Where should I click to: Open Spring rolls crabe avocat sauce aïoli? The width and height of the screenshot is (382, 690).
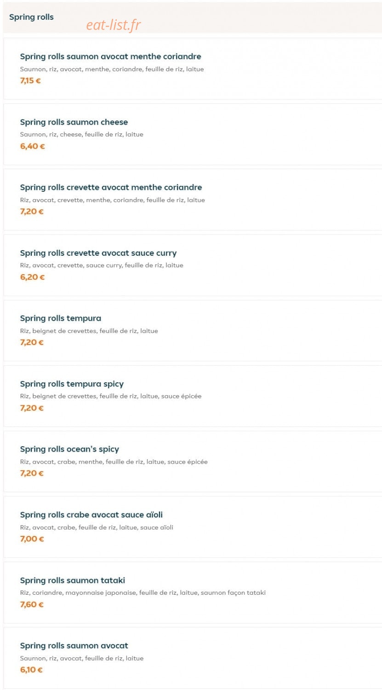tap(91, 515)
